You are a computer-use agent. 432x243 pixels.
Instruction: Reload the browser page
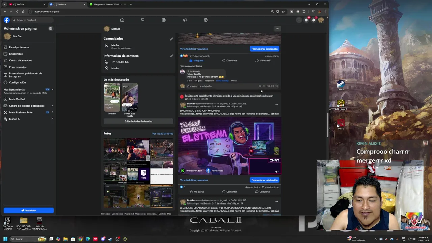[x=17, y=11]
